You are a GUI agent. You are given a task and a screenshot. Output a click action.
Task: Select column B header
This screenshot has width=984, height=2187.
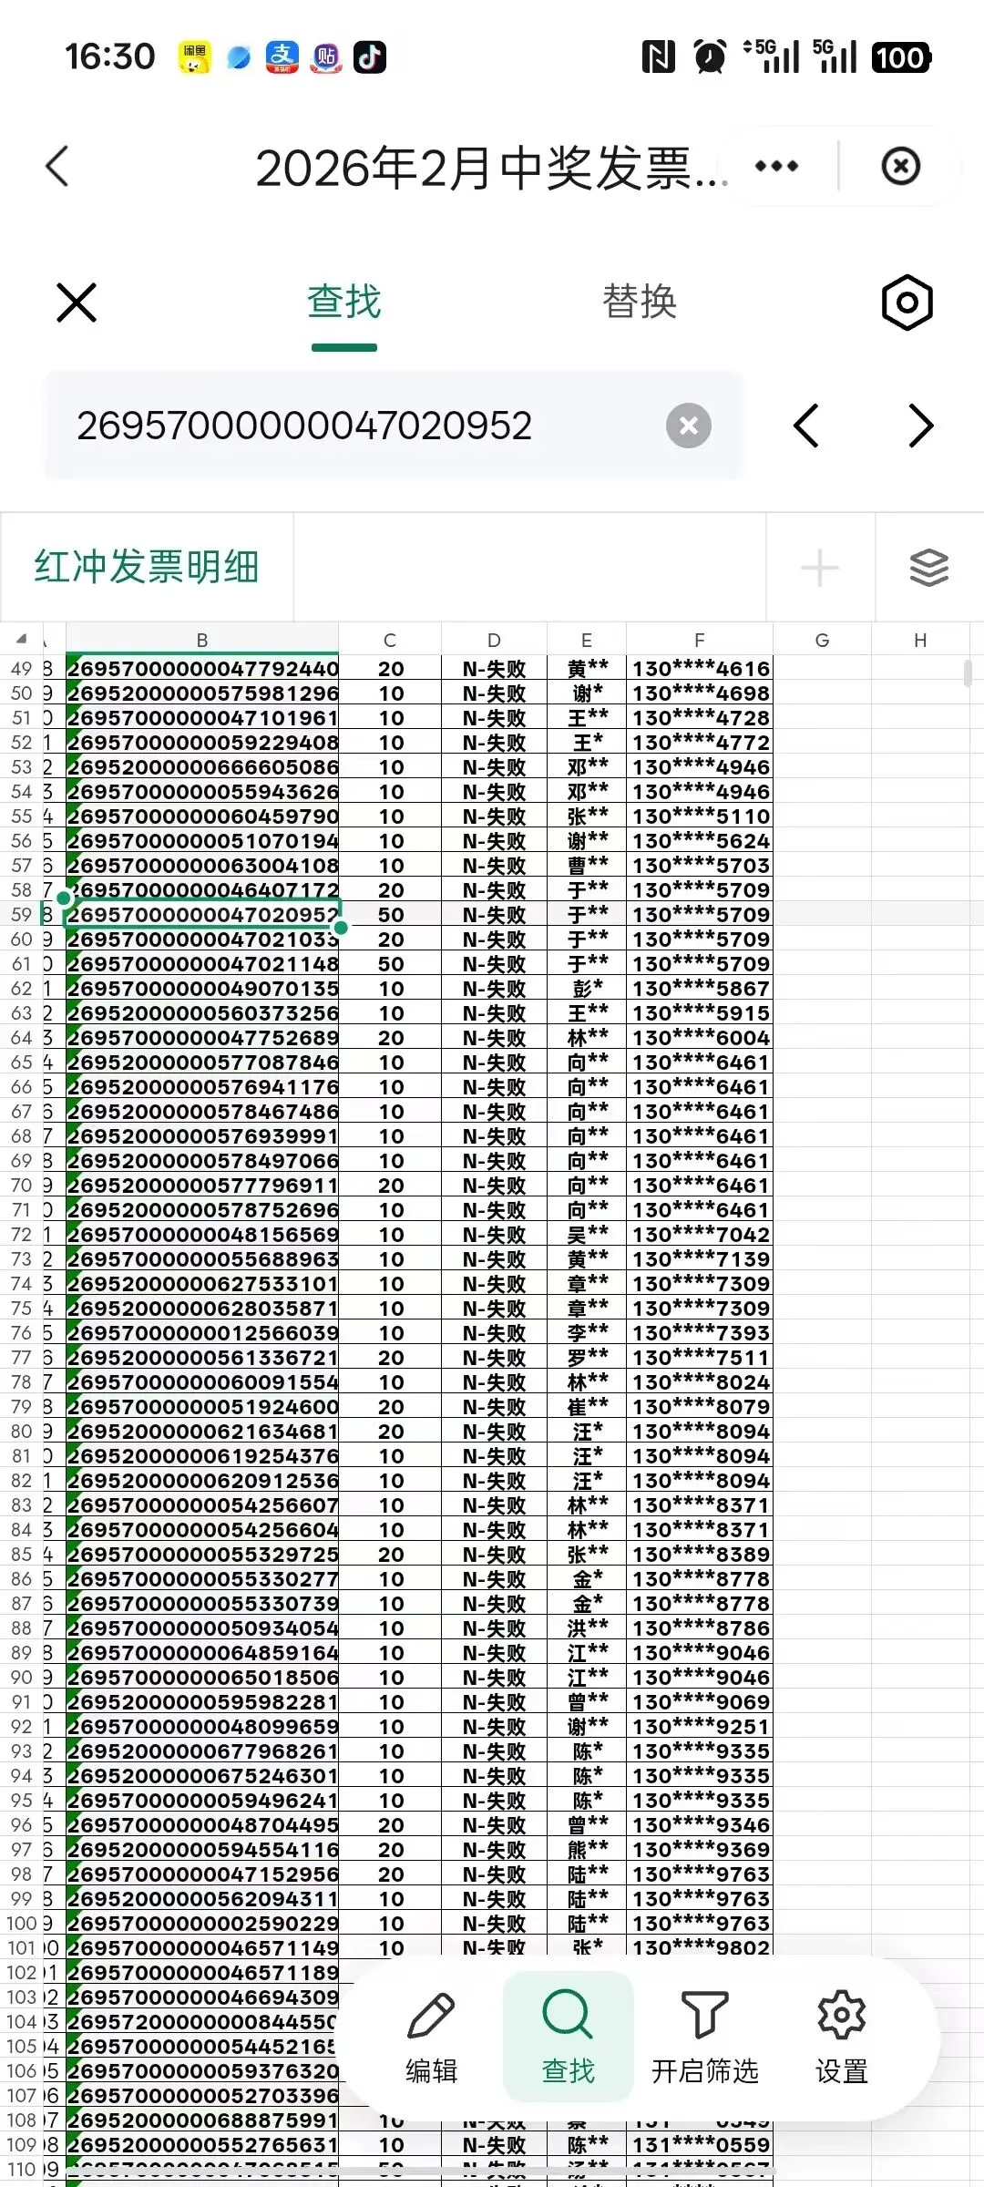202,640
